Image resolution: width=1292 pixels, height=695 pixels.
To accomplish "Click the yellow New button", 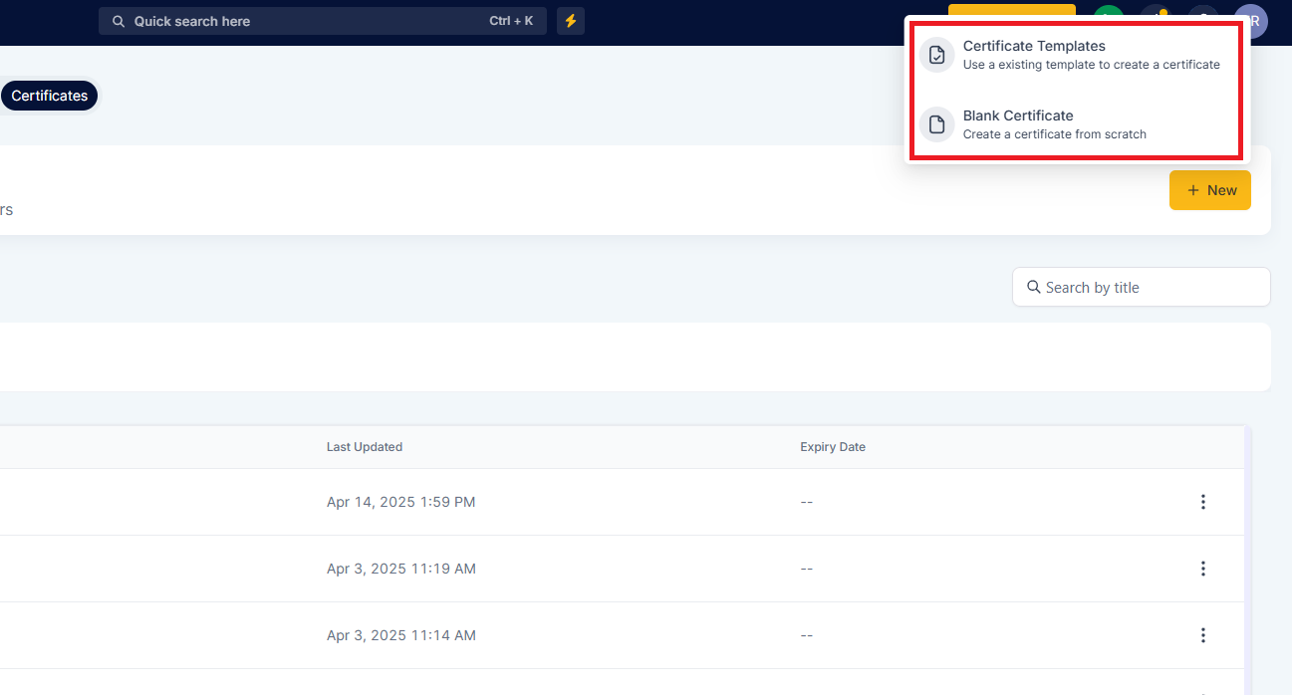I will pyautogui.click(x=1209, y=190).
